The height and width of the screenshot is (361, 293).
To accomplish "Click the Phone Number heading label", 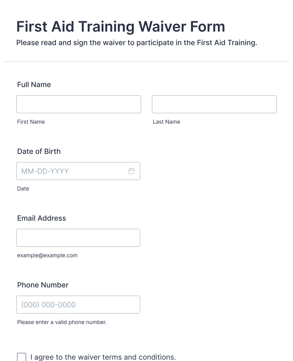I will click(x=43, y=285).
